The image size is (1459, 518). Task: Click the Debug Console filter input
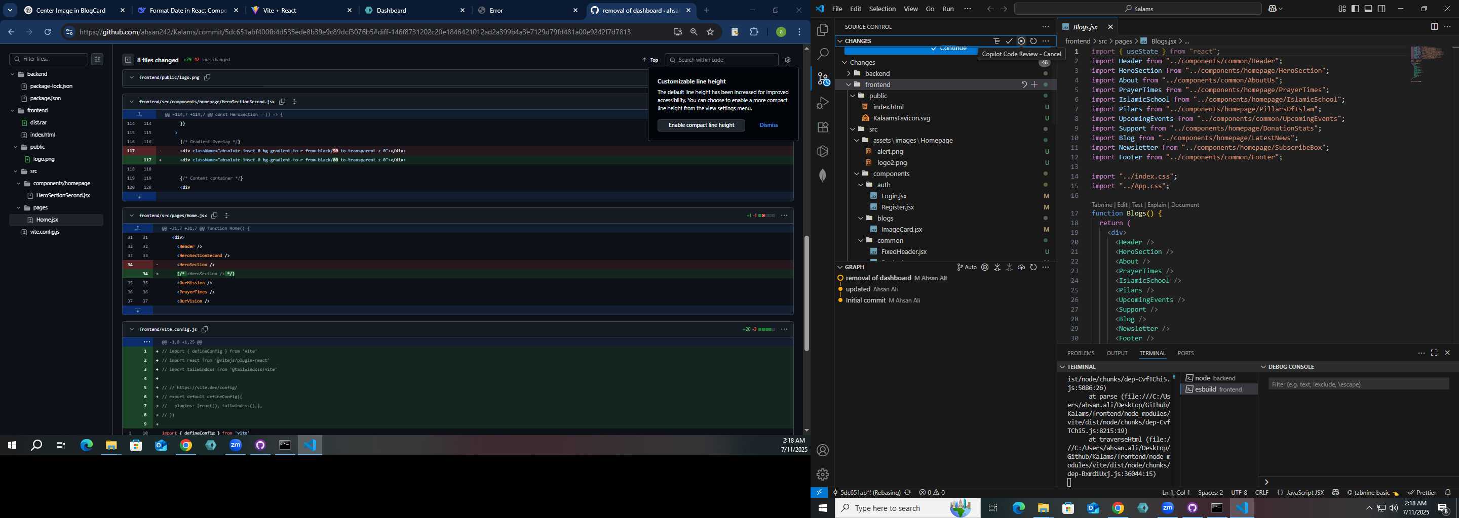1358,384
